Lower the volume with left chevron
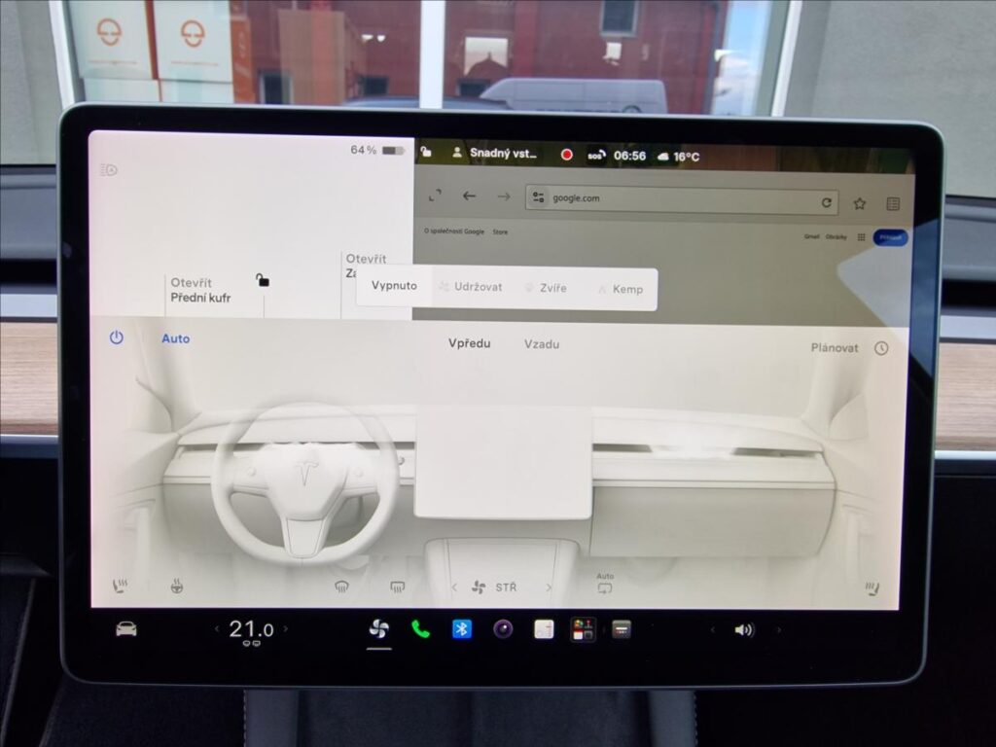This screenshot has height=747, width=996. point(712,630)
